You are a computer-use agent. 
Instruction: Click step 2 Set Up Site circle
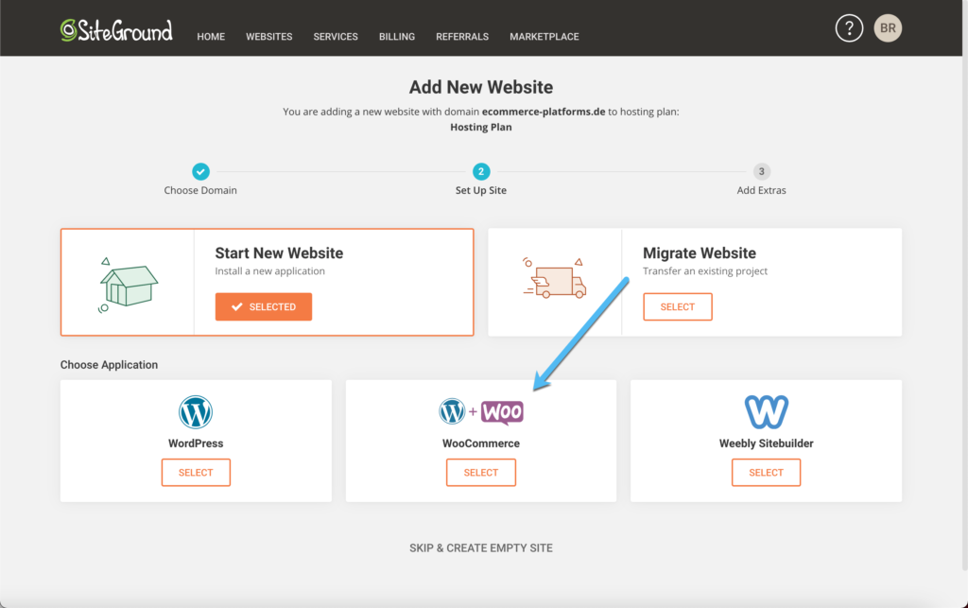pyautogui.click(x=481, y=171)
